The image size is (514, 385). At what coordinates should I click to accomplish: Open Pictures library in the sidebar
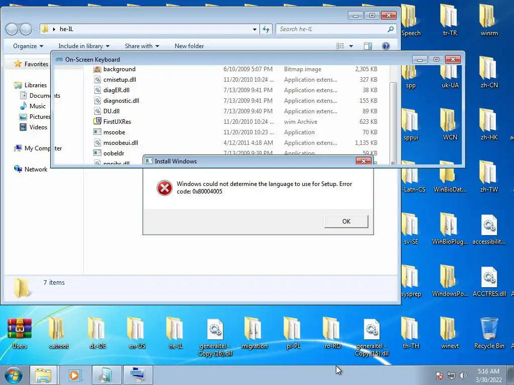[35, 116]
